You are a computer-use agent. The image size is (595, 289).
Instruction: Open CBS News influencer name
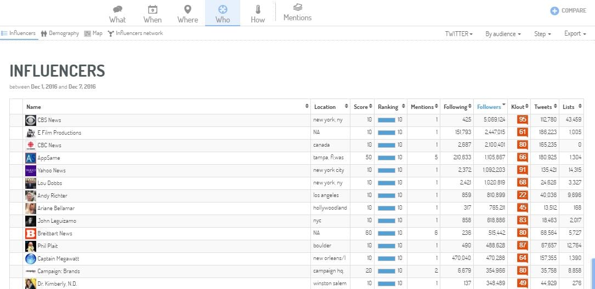click(x=49, y=120)
